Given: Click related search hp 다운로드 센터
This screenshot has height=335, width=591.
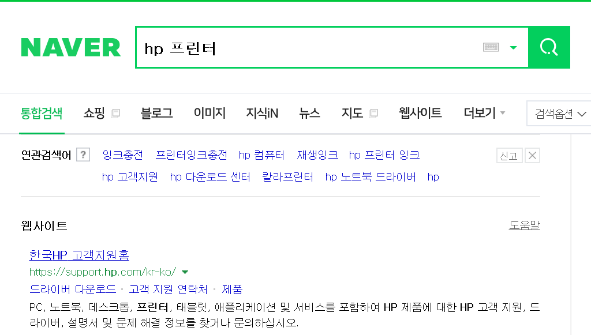Looking at the screenshot, I should (210, 177).
